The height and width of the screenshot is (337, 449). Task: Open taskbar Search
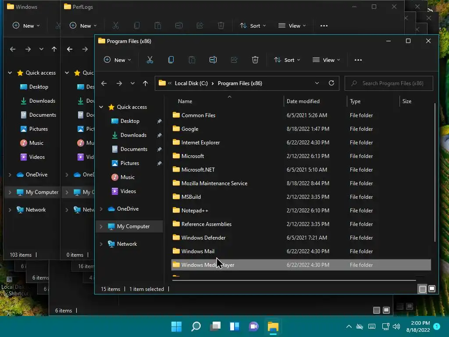196,326
